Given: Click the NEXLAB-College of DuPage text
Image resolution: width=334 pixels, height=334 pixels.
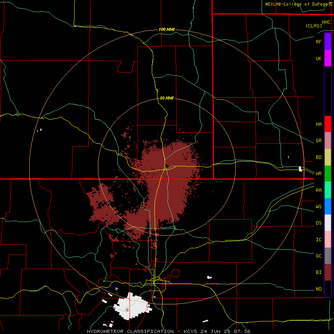Looking at the screenshot, I should (x=297, y=4).
